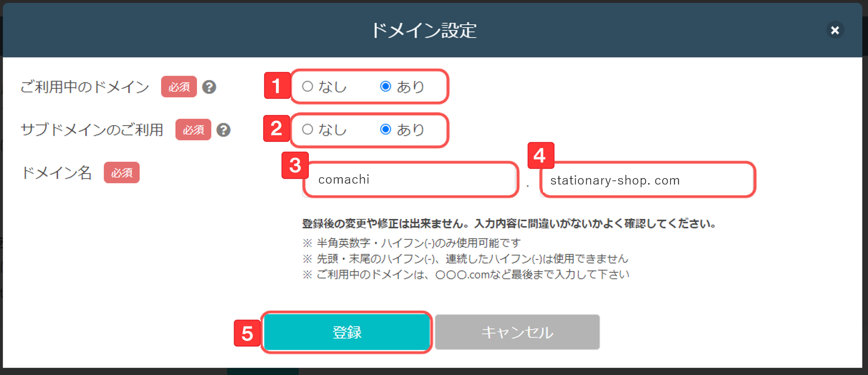This screenshot has width=868, height=375.
Task: Click the red number 5 marker
Action: point(247,333)
